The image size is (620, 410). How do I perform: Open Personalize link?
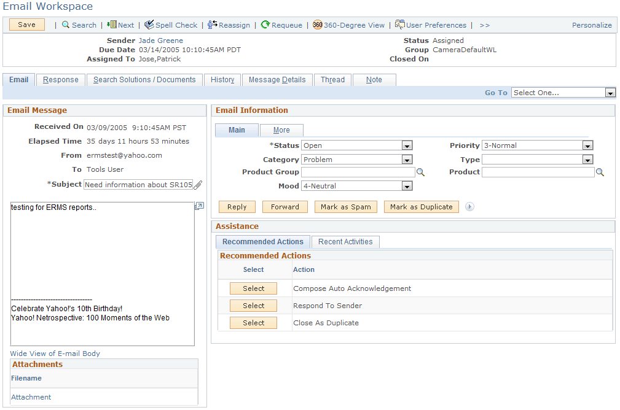click(592, 25)
